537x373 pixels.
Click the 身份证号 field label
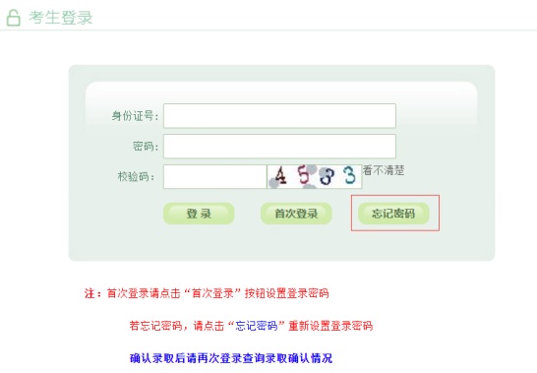pos(135,116)
